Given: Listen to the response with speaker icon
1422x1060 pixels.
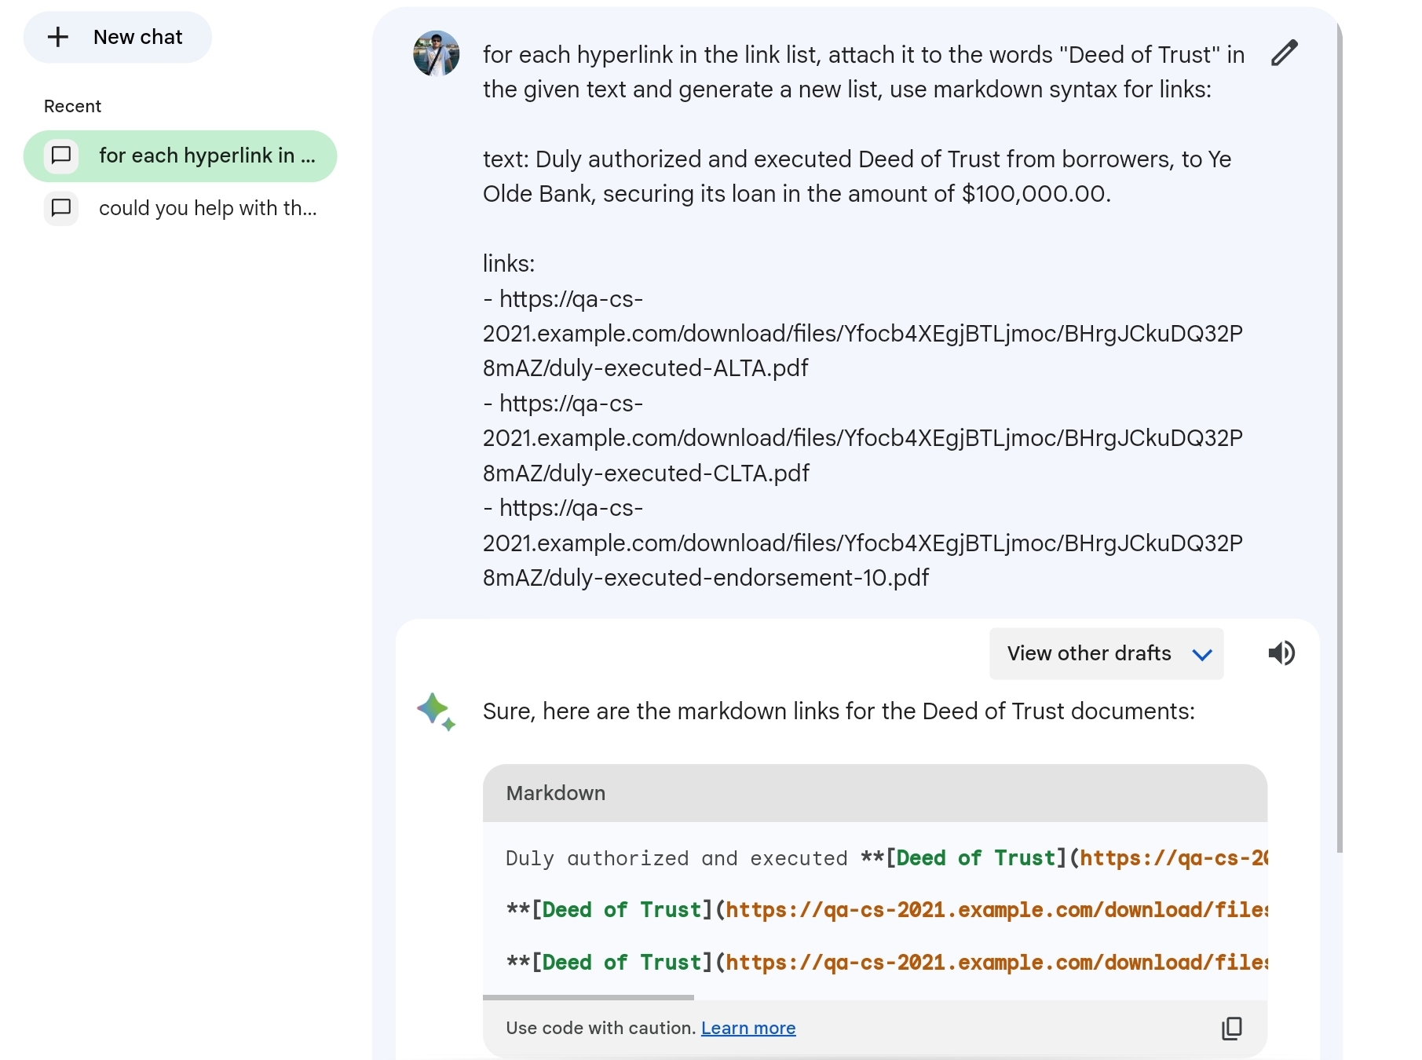Looking at the screenshot, I should click(x=1281, y=653).
